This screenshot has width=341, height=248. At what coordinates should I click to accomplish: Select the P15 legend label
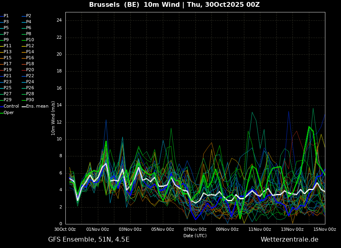pyautogui.click(x=6, y=58)
